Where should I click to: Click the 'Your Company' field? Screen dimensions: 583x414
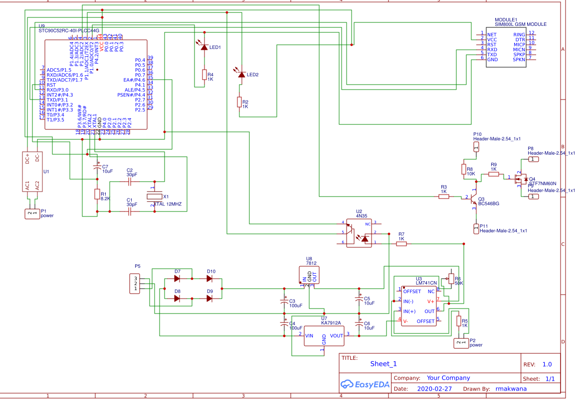[448, 378]
